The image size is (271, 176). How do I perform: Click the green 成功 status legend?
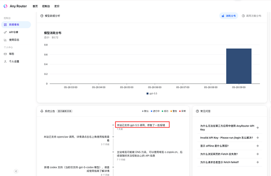(165, 111)
